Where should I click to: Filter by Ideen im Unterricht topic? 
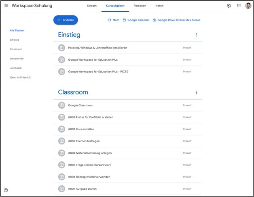pos(21,77)
